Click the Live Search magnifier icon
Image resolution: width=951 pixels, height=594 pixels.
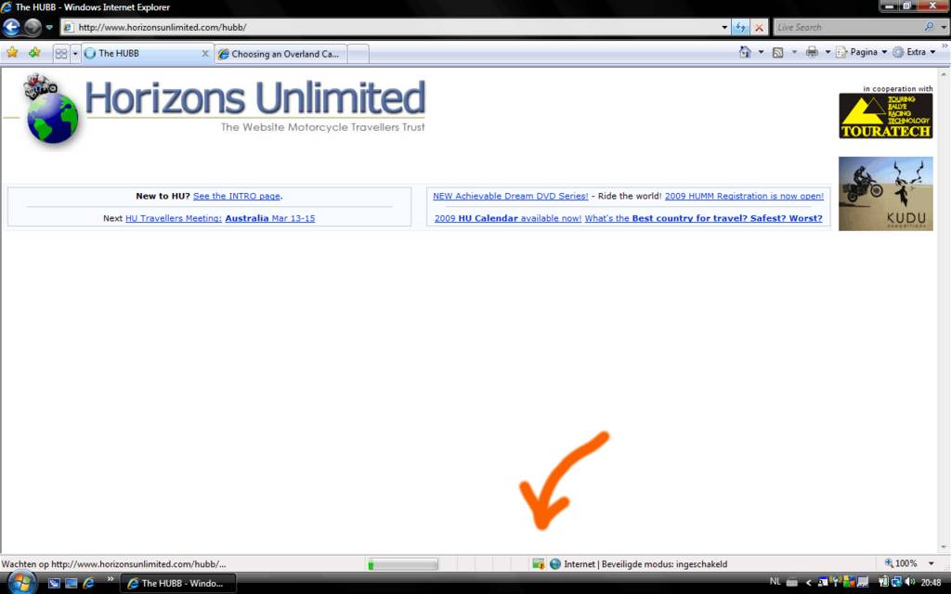coord(929,27)
